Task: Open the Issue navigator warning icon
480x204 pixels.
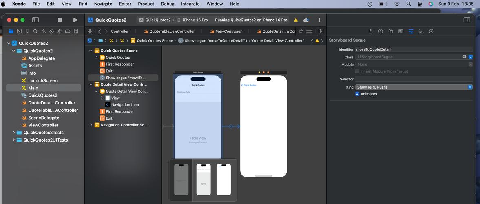Action: (44, 31)
